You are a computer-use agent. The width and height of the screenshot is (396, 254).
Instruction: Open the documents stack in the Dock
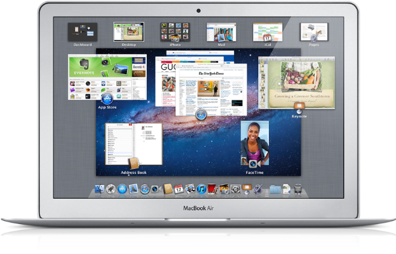[x=287, y=189]
